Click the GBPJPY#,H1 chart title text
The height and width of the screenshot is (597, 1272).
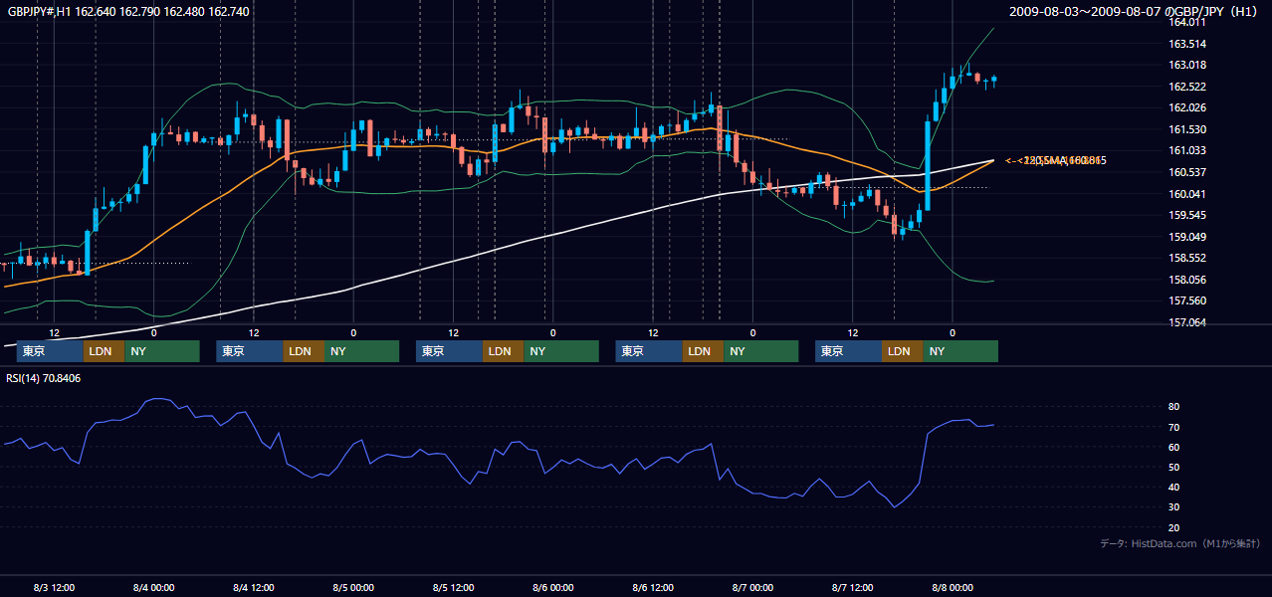point(126,12)
